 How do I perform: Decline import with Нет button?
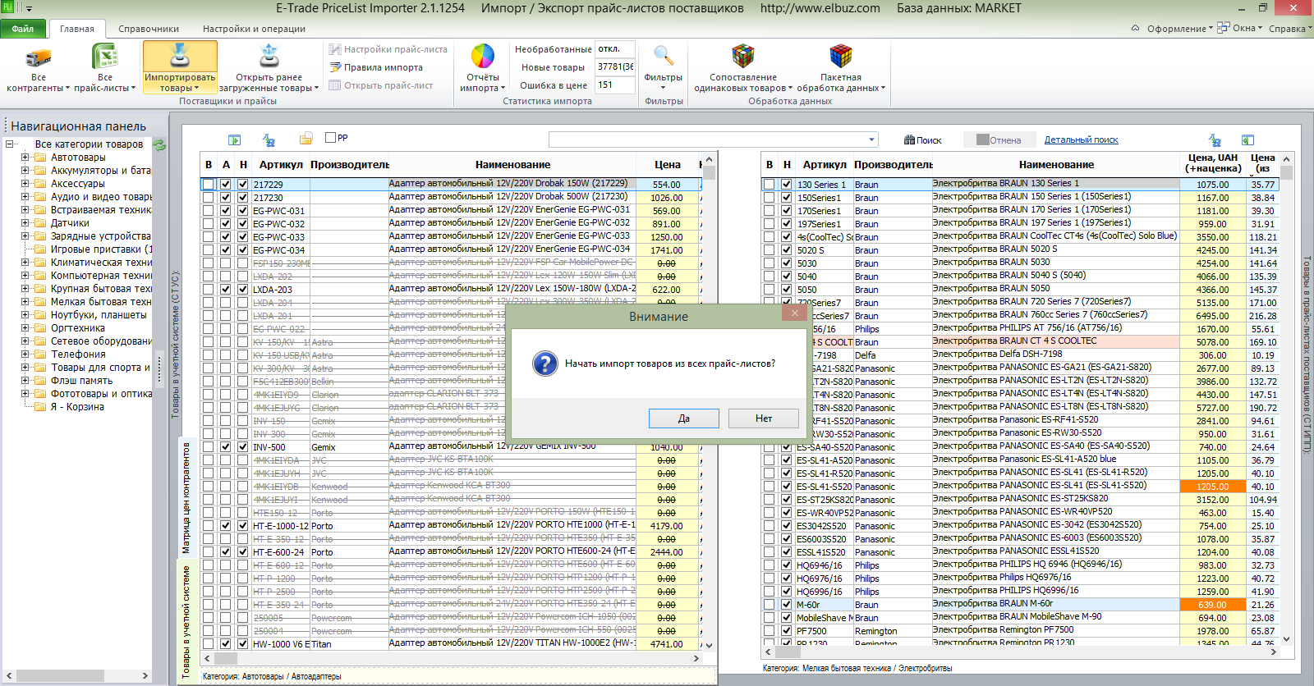pos(764,418)
